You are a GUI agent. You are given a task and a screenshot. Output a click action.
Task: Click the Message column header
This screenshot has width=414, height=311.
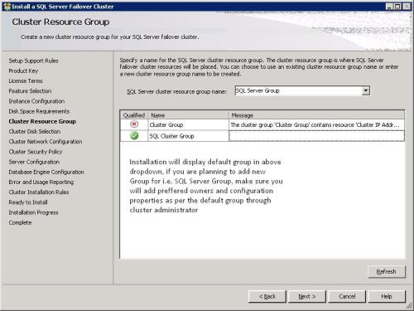pyautogui.click(x=316, y=115)
